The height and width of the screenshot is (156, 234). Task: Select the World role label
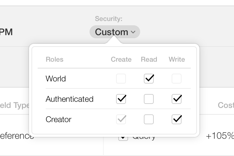(x=56, y=79)
